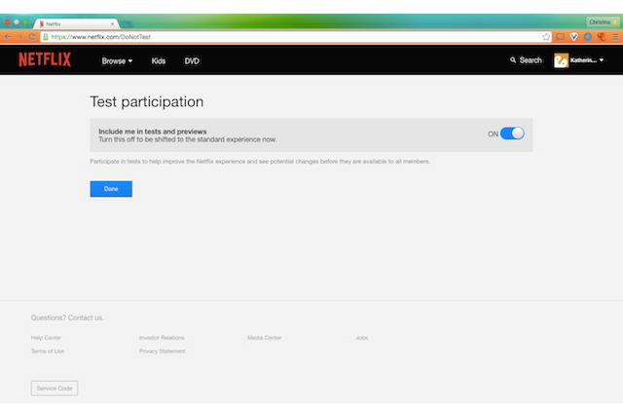Close the Netflix browser tab
This screenshot has height=415, width=623.
(x=113, y=22)
